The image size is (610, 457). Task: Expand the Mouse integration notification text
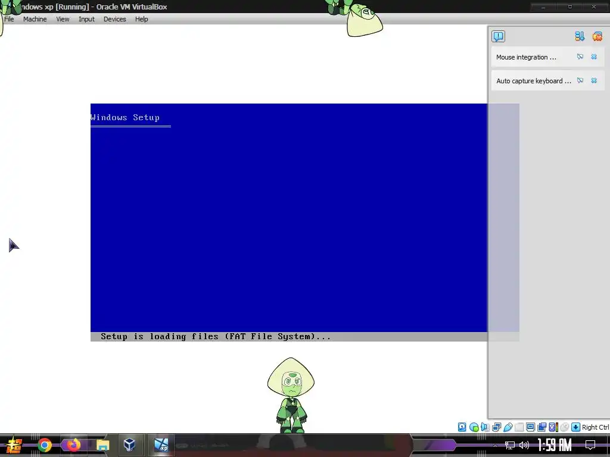pos(526,57)
